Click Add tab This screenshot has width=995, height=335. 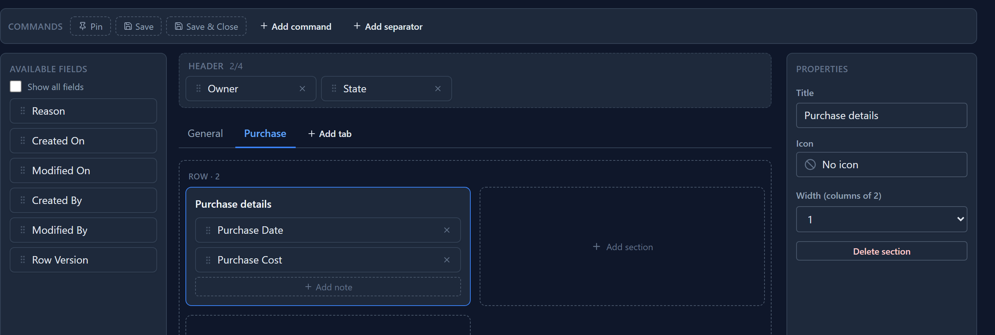point(330,134)
